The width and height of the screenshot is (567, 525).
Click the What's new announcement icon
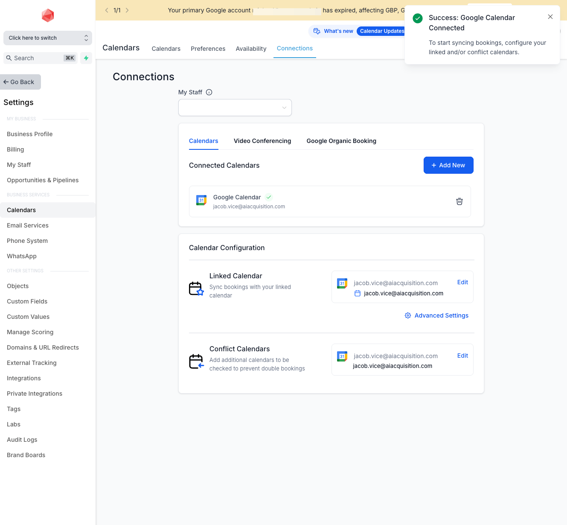point(317,31)
